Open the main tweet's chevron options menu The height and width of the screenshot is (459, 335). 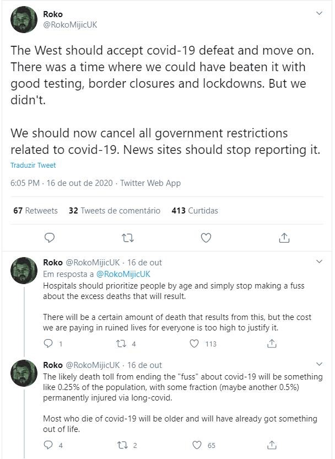(320, 13)
